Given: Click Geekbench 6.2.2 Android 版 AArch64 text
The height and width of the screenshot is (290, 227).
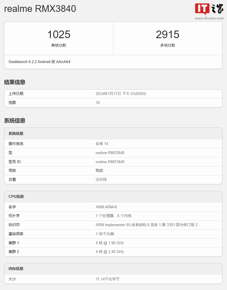Looking at the screenshot, I should click(x=39, y=62).
